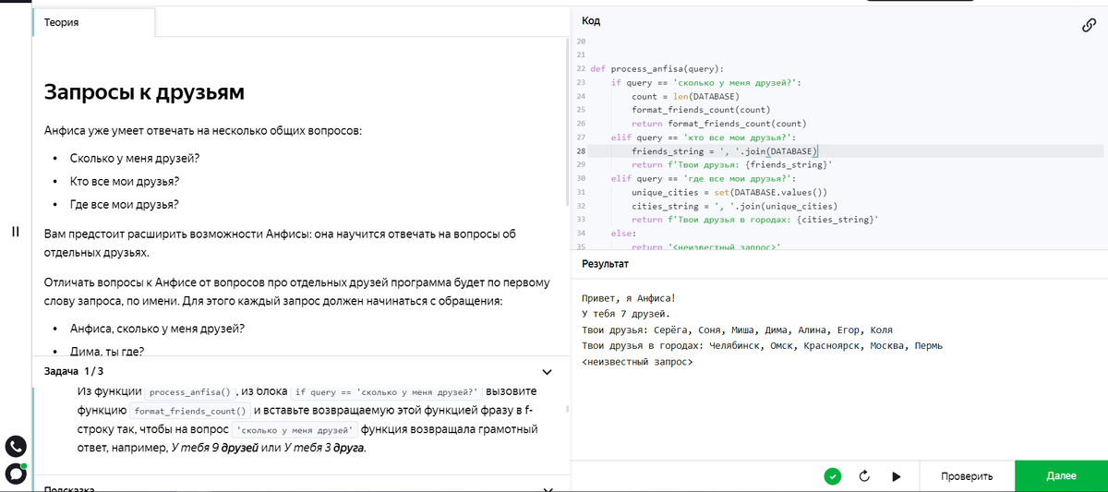Image resolution: width=1108 pixels, height=492 pixels.
Task: Click the green checkmark status icon
Action: [833, 476]
